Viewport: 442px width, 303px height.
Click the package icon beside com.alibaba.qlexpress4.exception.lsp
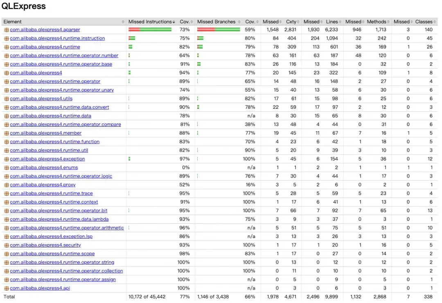pos(6,236)
